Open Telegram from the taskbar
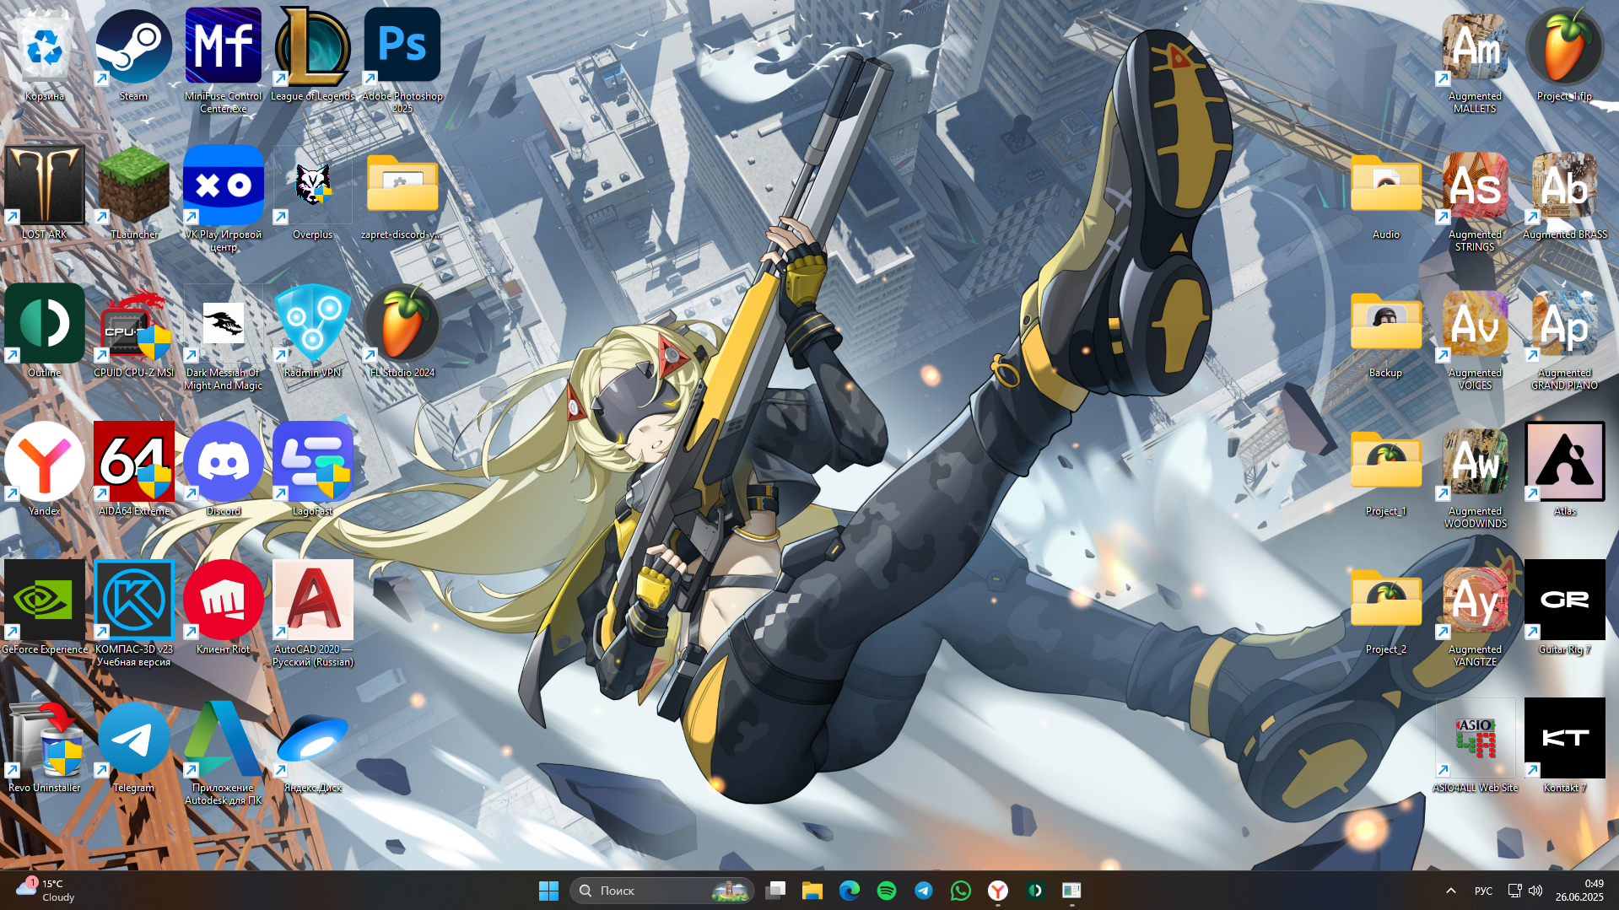Image resolution: width=1619 pixels, height=910 pixels. (924, 891)
